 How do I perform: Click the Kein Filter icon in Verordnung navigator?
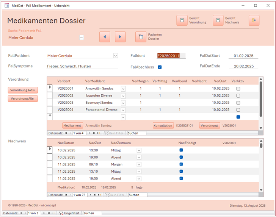tap(107, 133)
